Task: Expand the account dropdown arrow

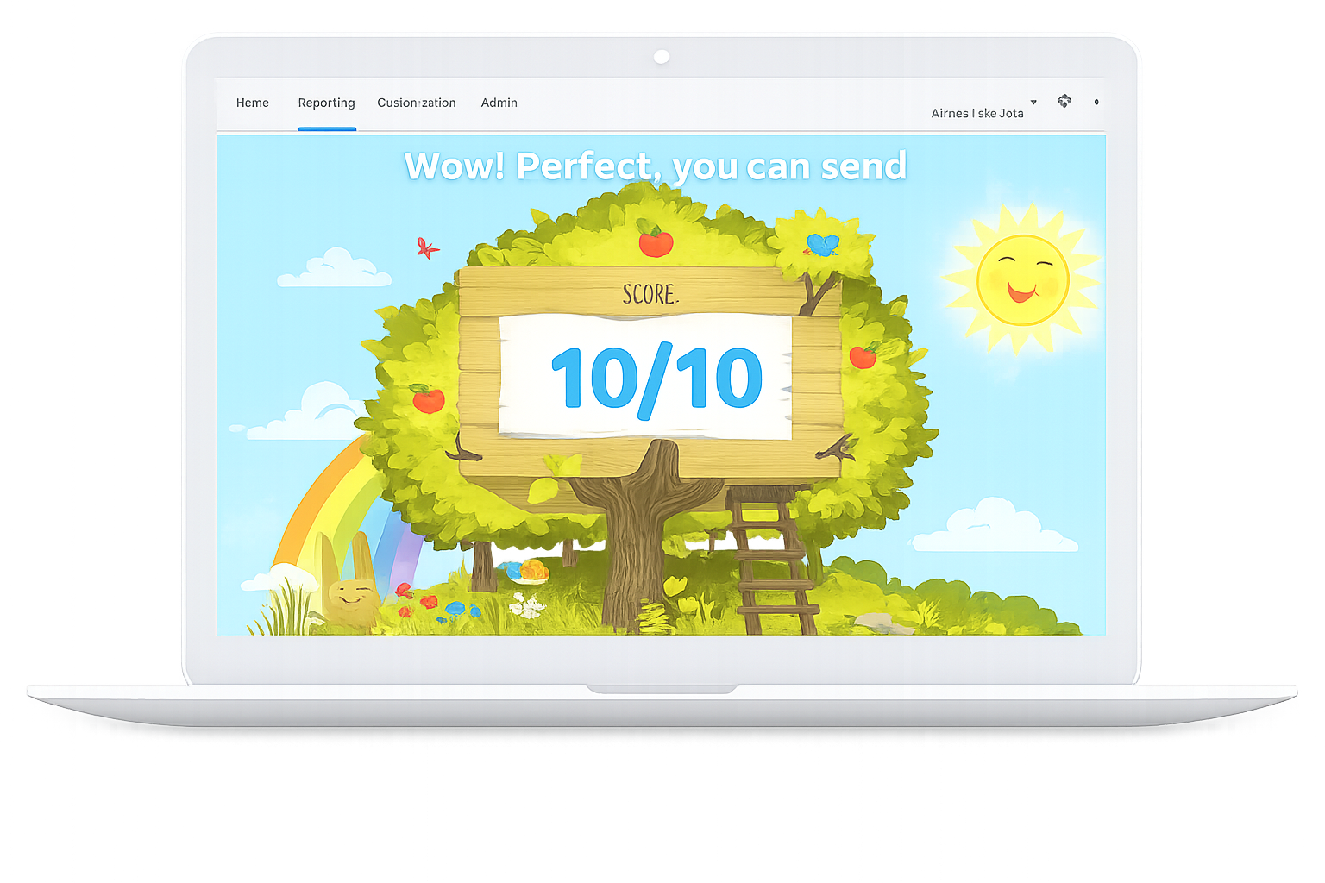Action: [x=1033, y=103]
